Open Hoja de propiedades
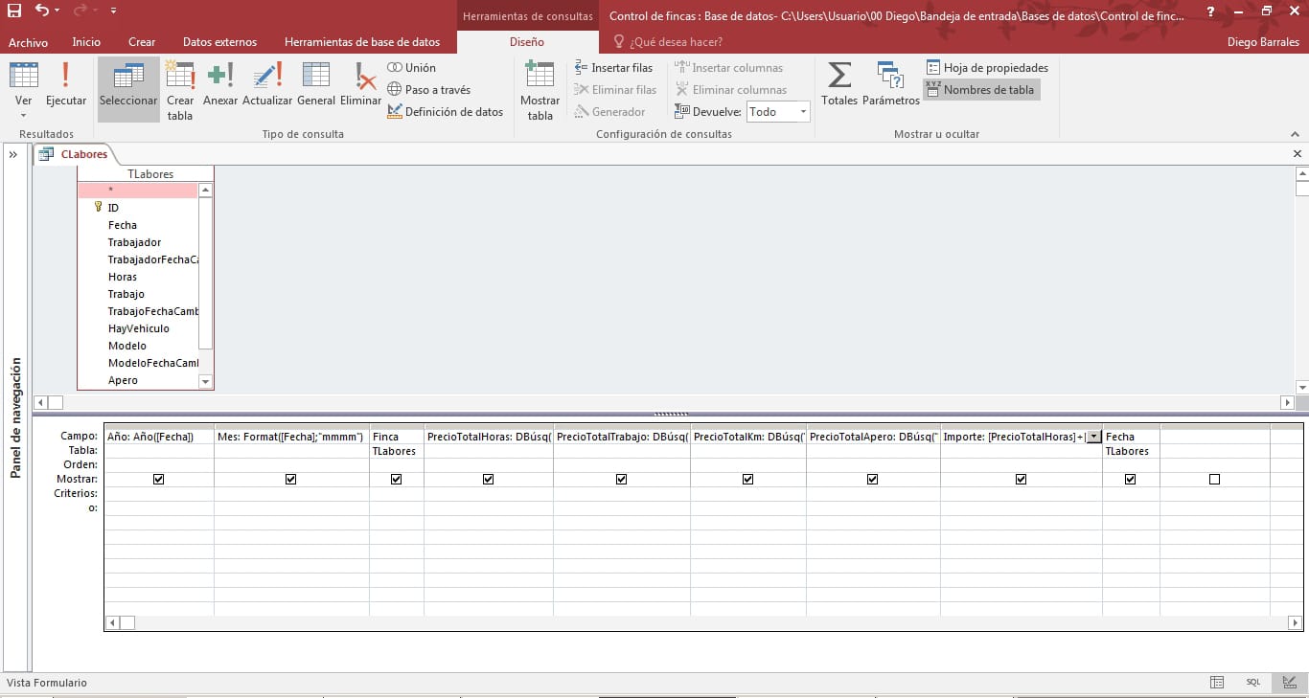Image resolution: width=1309 pixels, height=698 pixels. [988, 68]
